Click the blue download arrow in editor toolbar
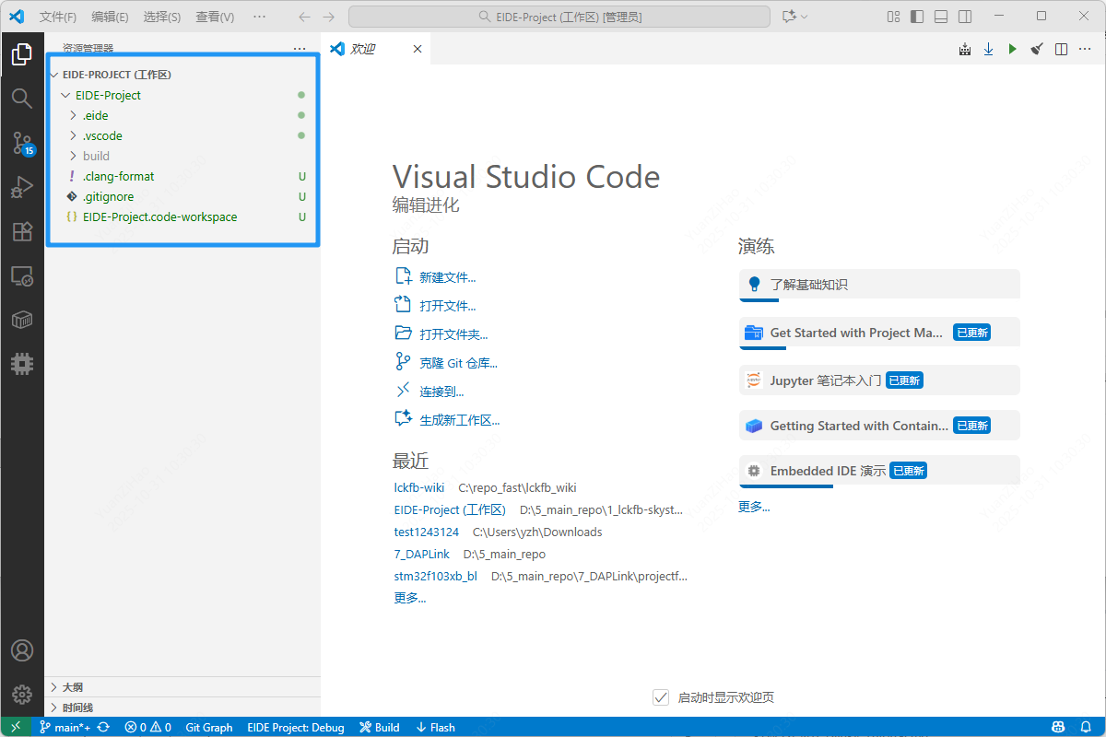The width and height of the screenshot is (1106, 737). click(x=988, y=49)
